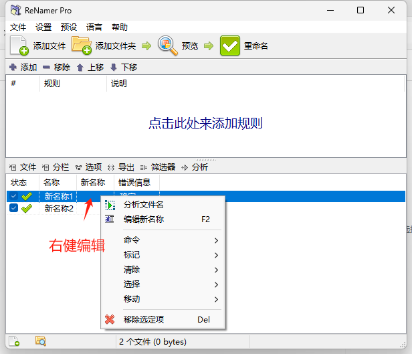Viewport: 412px width, 354px height.
Task: Close the ReNamer Pro window
Action: (x=391, y=10)
